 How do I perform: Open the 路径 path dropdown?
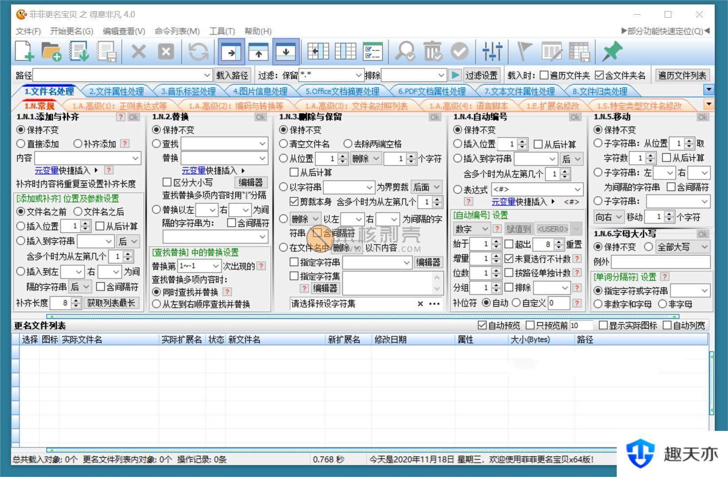click(x=207, y=75)
